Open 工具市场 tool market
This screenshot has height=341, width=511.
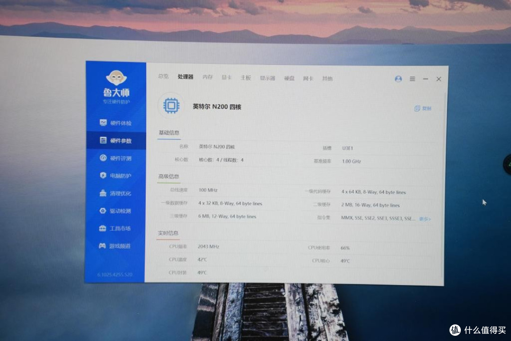point(116,228)
